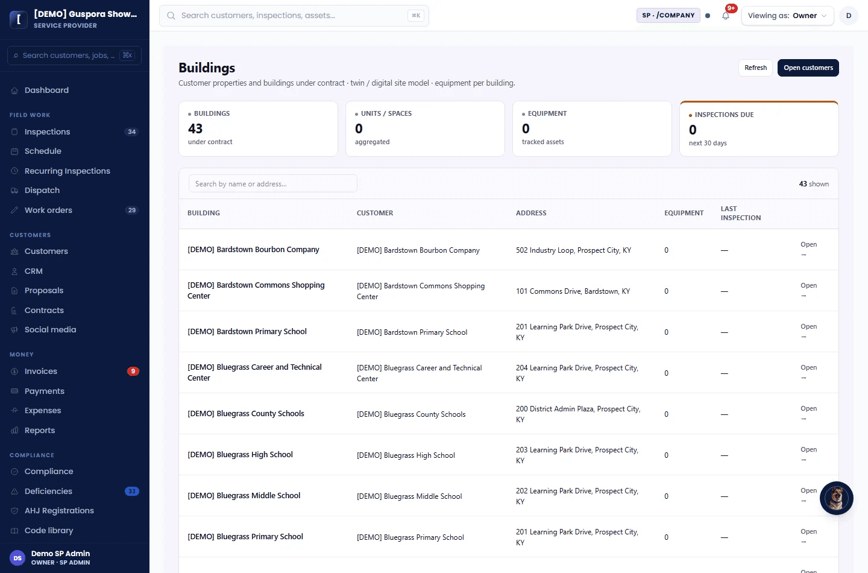
Task: Click address 101 Commons Drive, Bardstown, KY
Action: pyautogui.click(x=573, y=291)
